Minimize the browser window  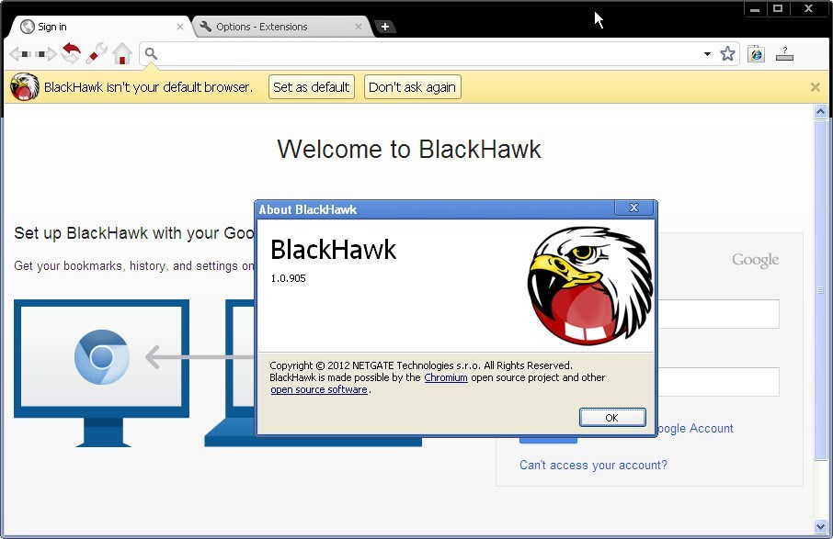[x=755, y=9]
